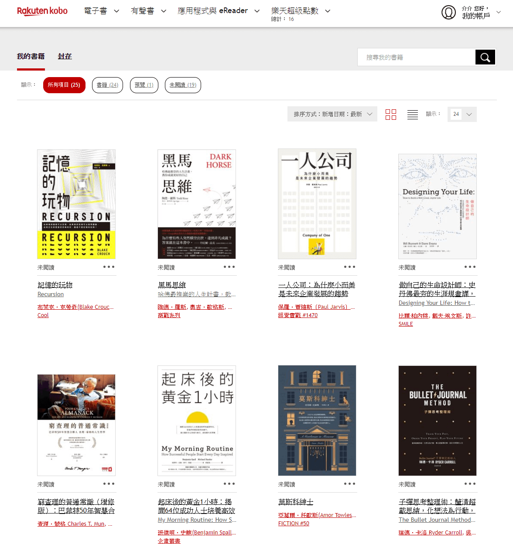Open options menu for 黑馬思維
Viewport: 513px width, 544px height.
(229, 267)
